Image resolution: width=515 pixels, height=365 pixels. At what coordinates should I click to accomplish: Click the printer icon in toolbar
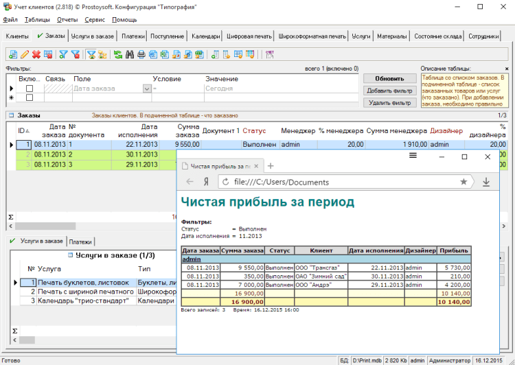click(x=141, y=54)
